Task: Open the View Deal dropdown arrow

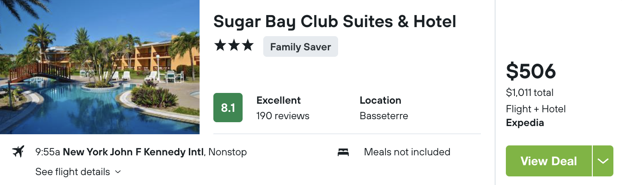Action: [603, 161]
